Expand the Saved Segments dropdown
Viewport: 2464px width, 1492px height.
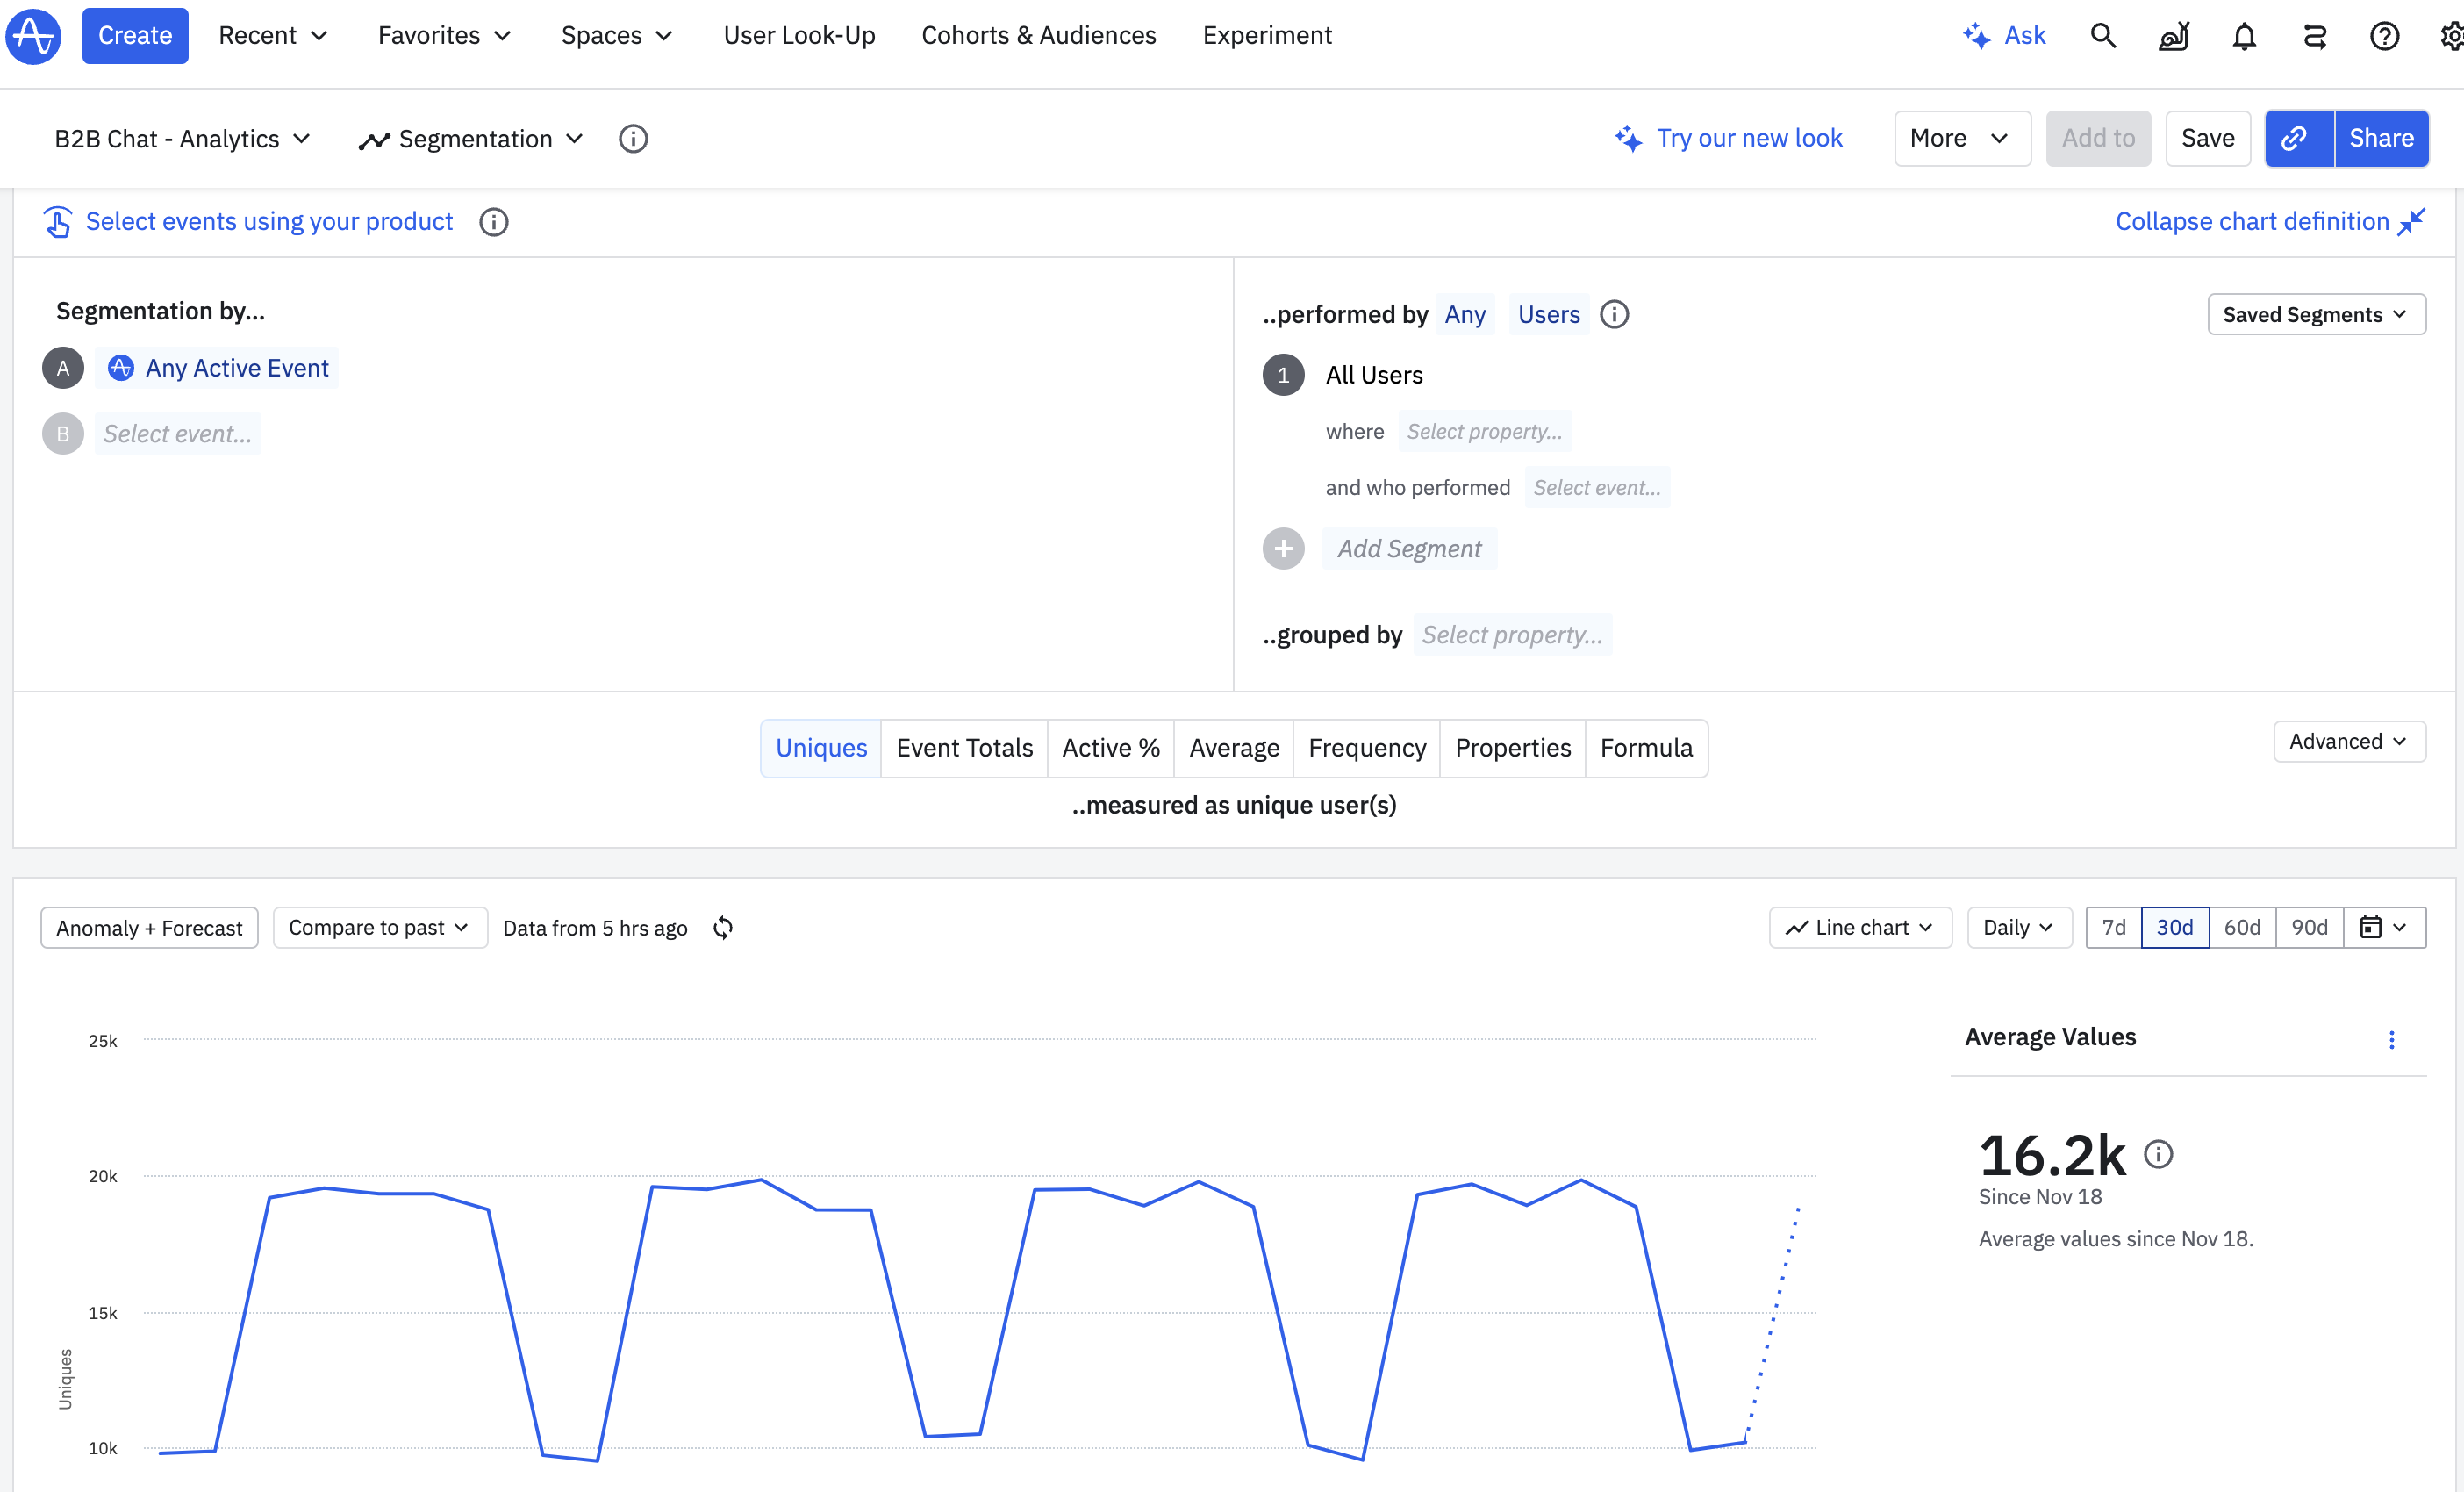[2315, 315]
